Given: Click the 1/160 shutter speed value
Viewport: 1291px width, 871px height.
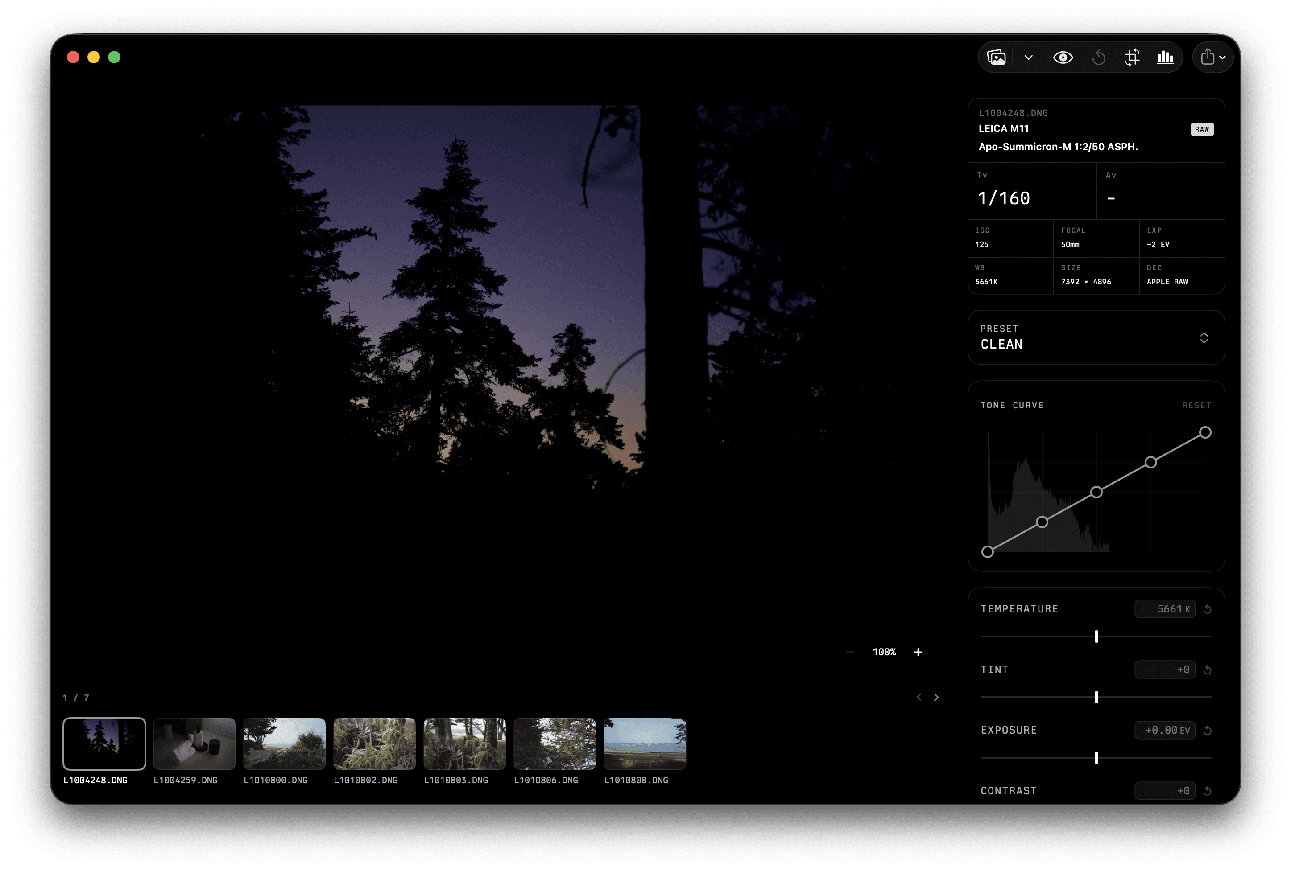Looking at the screenshot, I should pyautogui.click(x=1003, y=198).
